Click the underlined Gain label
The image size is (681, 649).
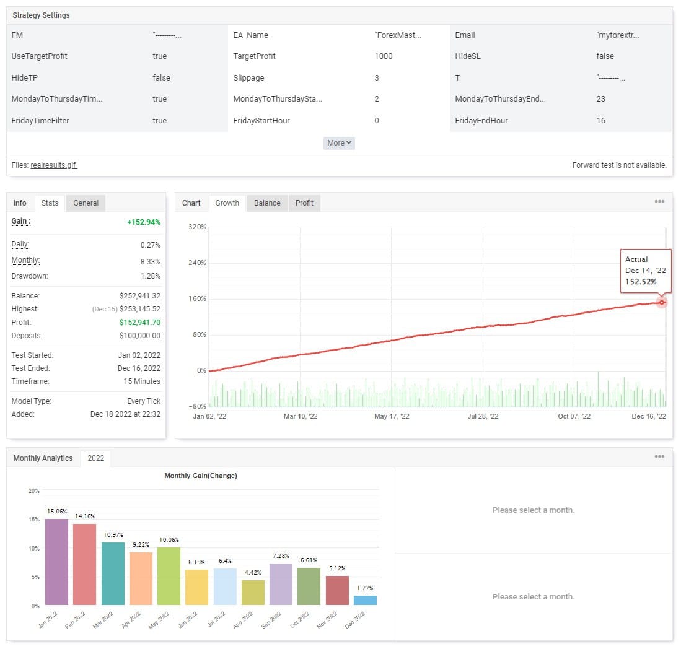click(21, 222)
